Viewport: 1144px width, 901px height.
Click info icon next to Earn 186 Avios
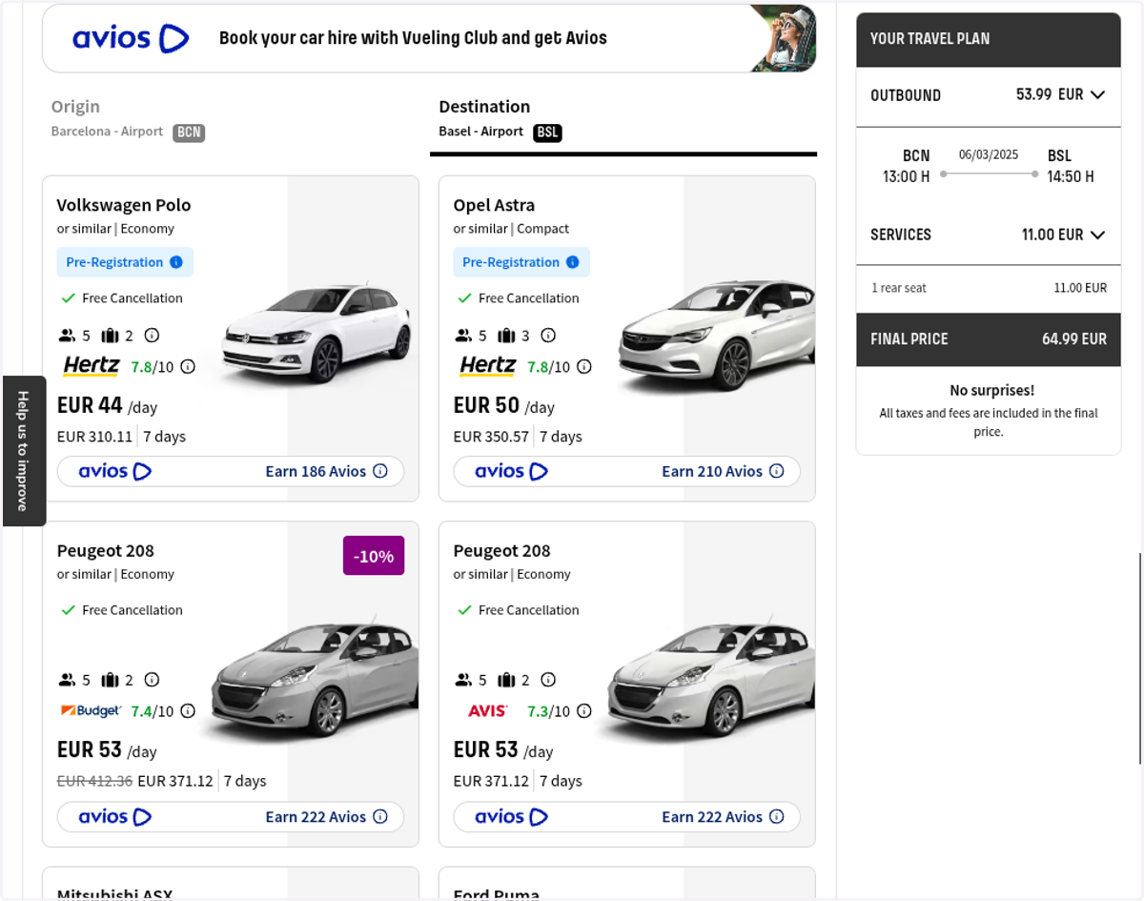click(380, 471)
